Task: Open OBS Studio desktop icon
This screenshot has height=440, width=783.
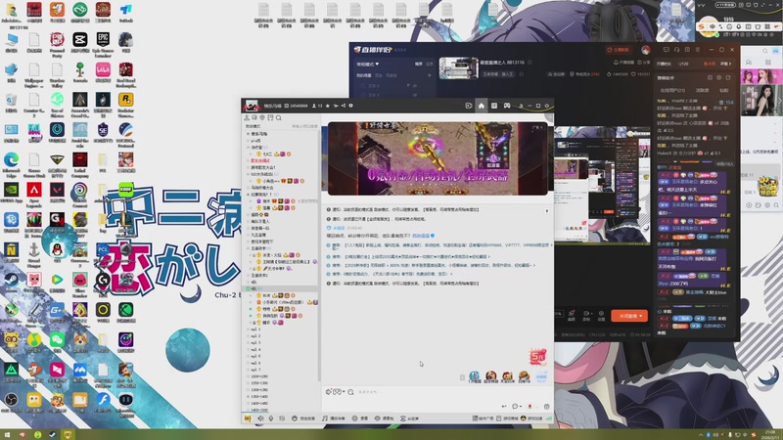Action: point(11,403)
